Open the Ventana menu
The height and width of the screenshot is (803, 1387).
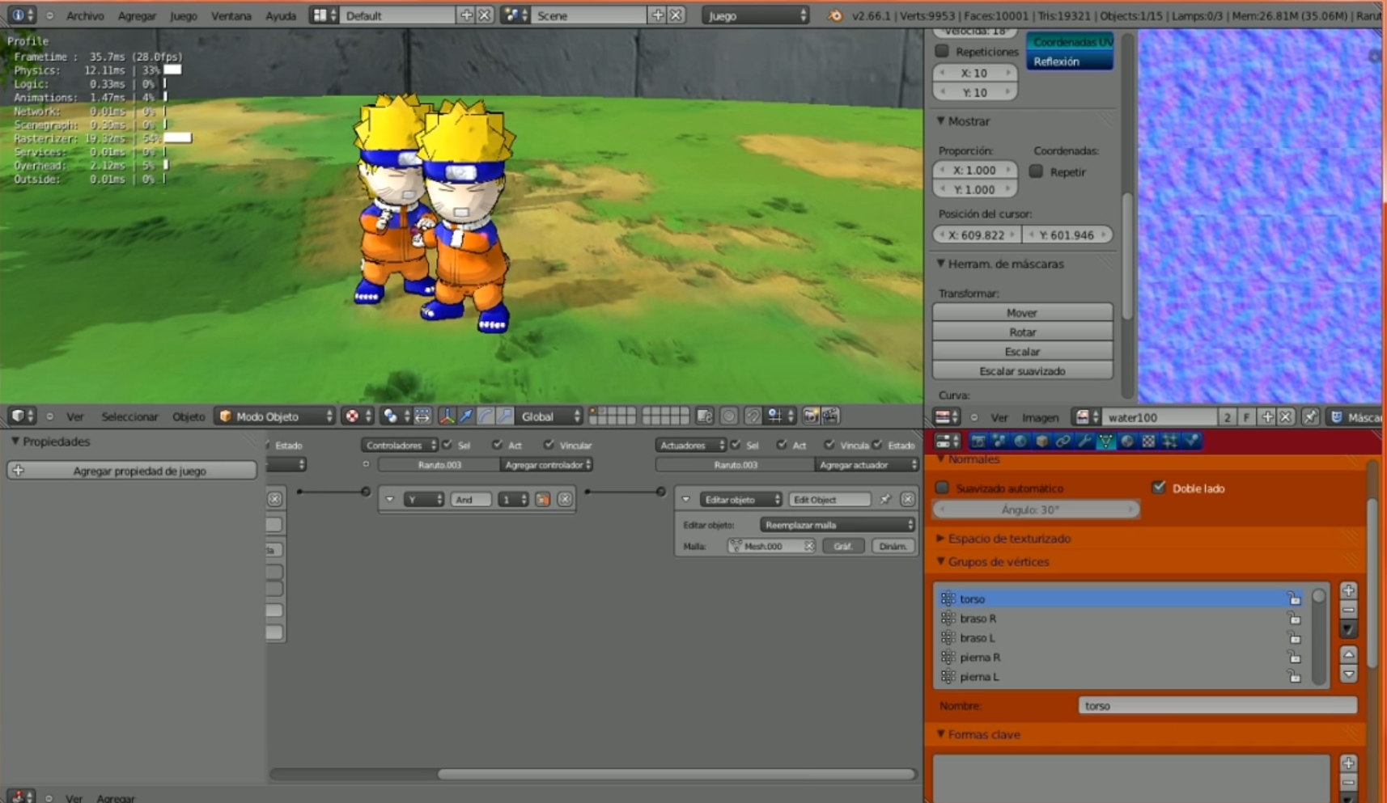[231, 15]
